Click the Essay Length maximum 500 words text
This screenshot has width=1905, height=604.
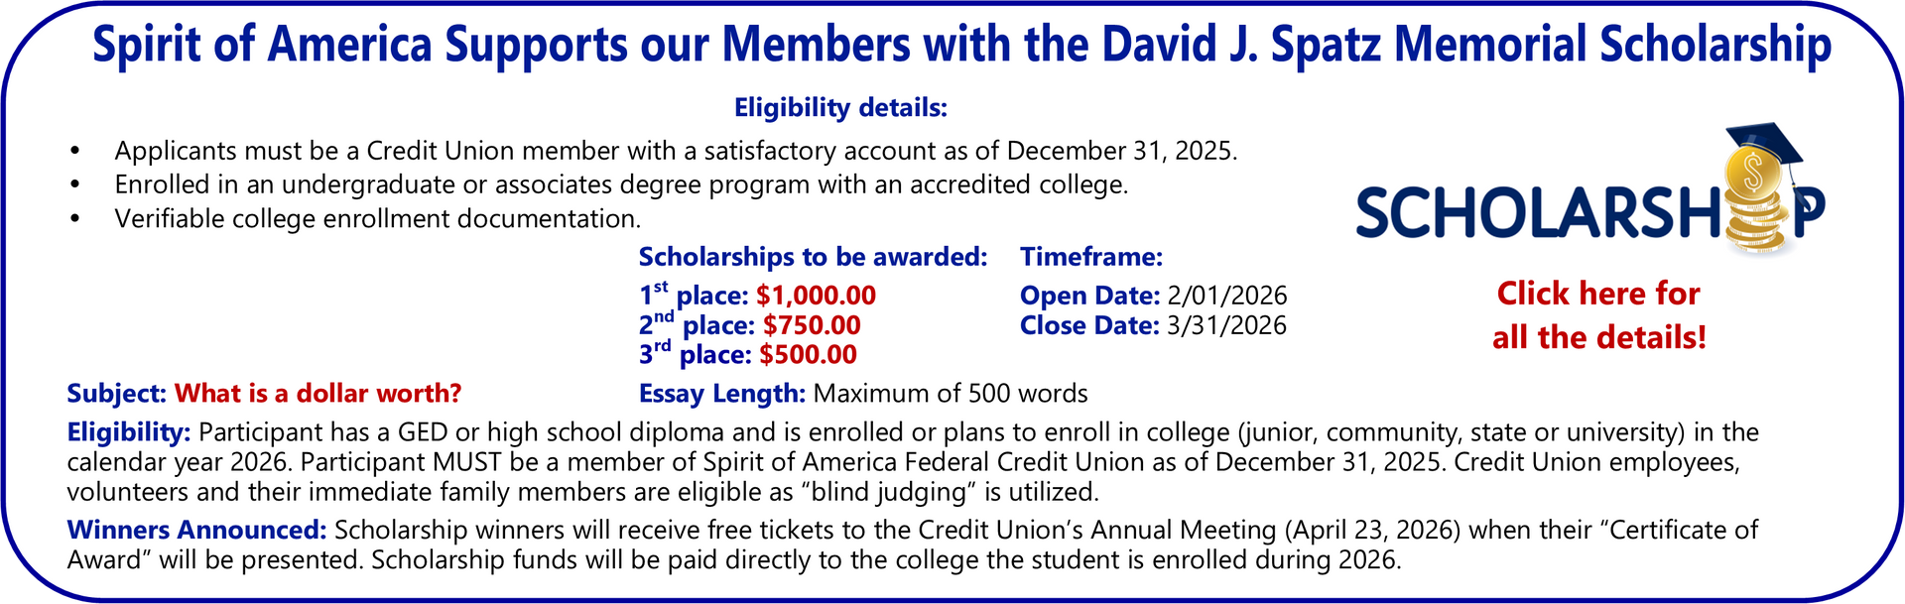point(950,394)
